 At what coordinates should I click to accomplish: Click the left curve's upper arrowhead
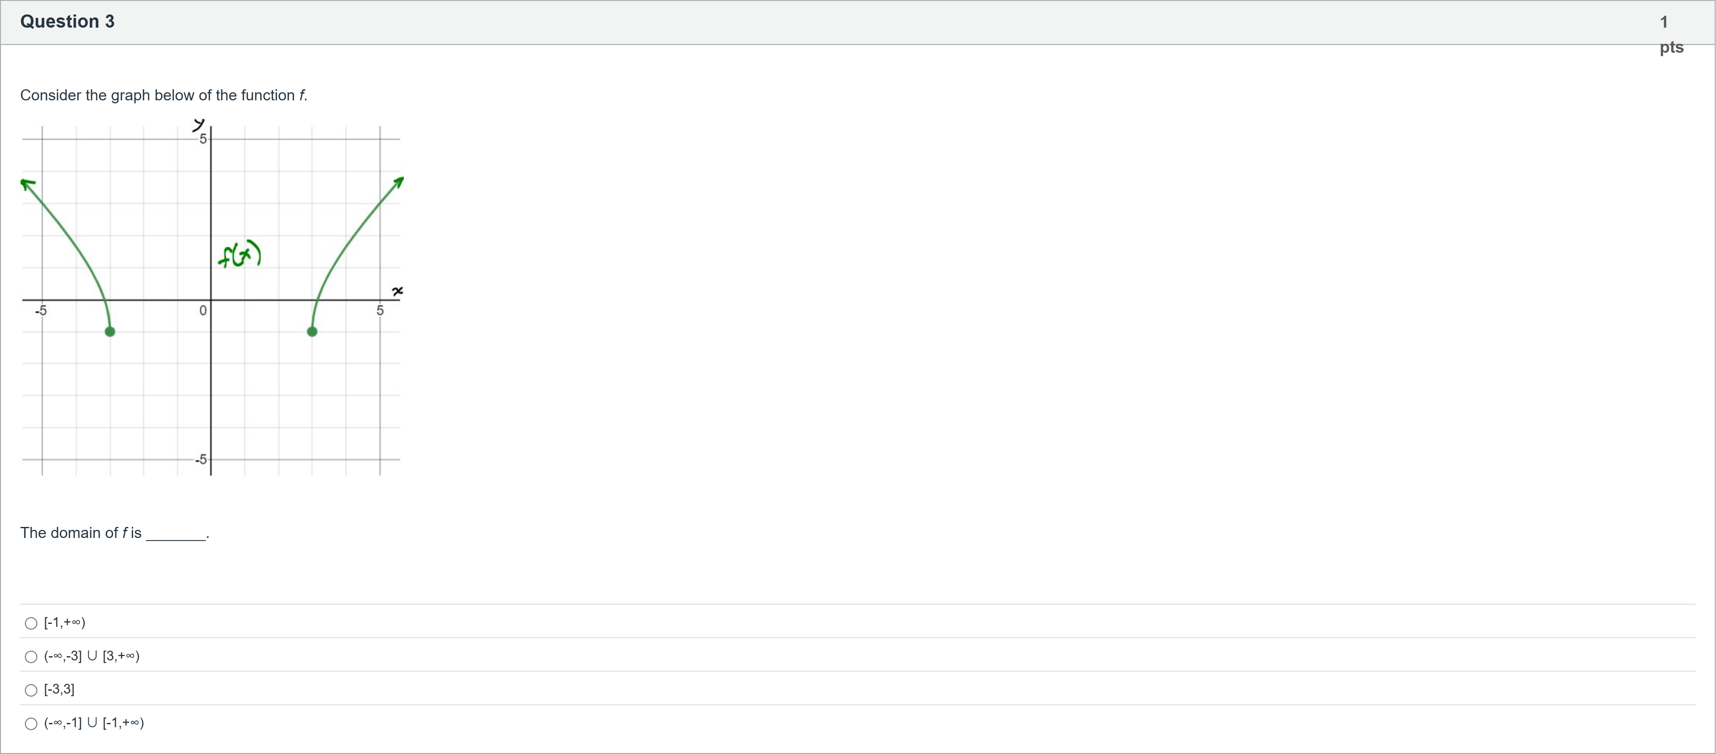[26, 183]
